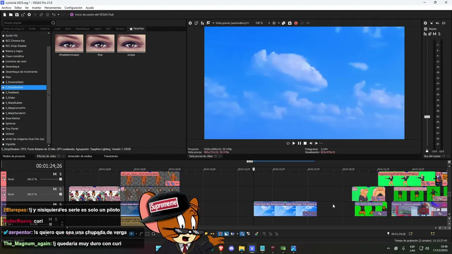Solo the second video track
The height and width of the screenshot is (254, 452).
[x=60, y=189]
